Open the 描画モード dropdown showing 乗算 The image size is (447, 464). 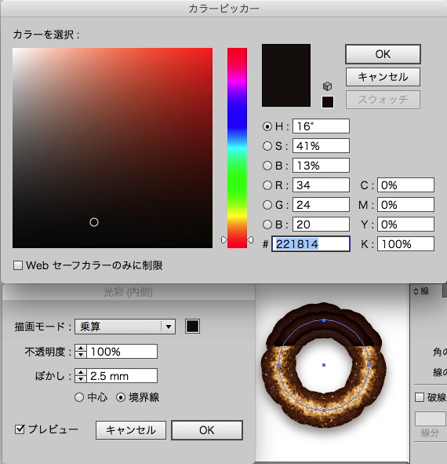125,327
